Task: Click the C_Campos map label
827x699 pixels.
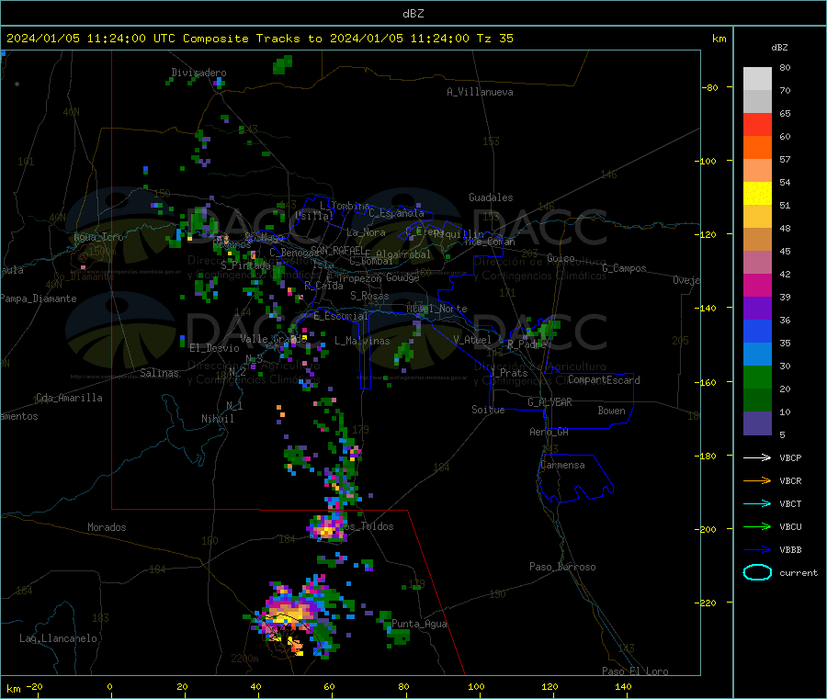Action: click(x=625, y=268)
